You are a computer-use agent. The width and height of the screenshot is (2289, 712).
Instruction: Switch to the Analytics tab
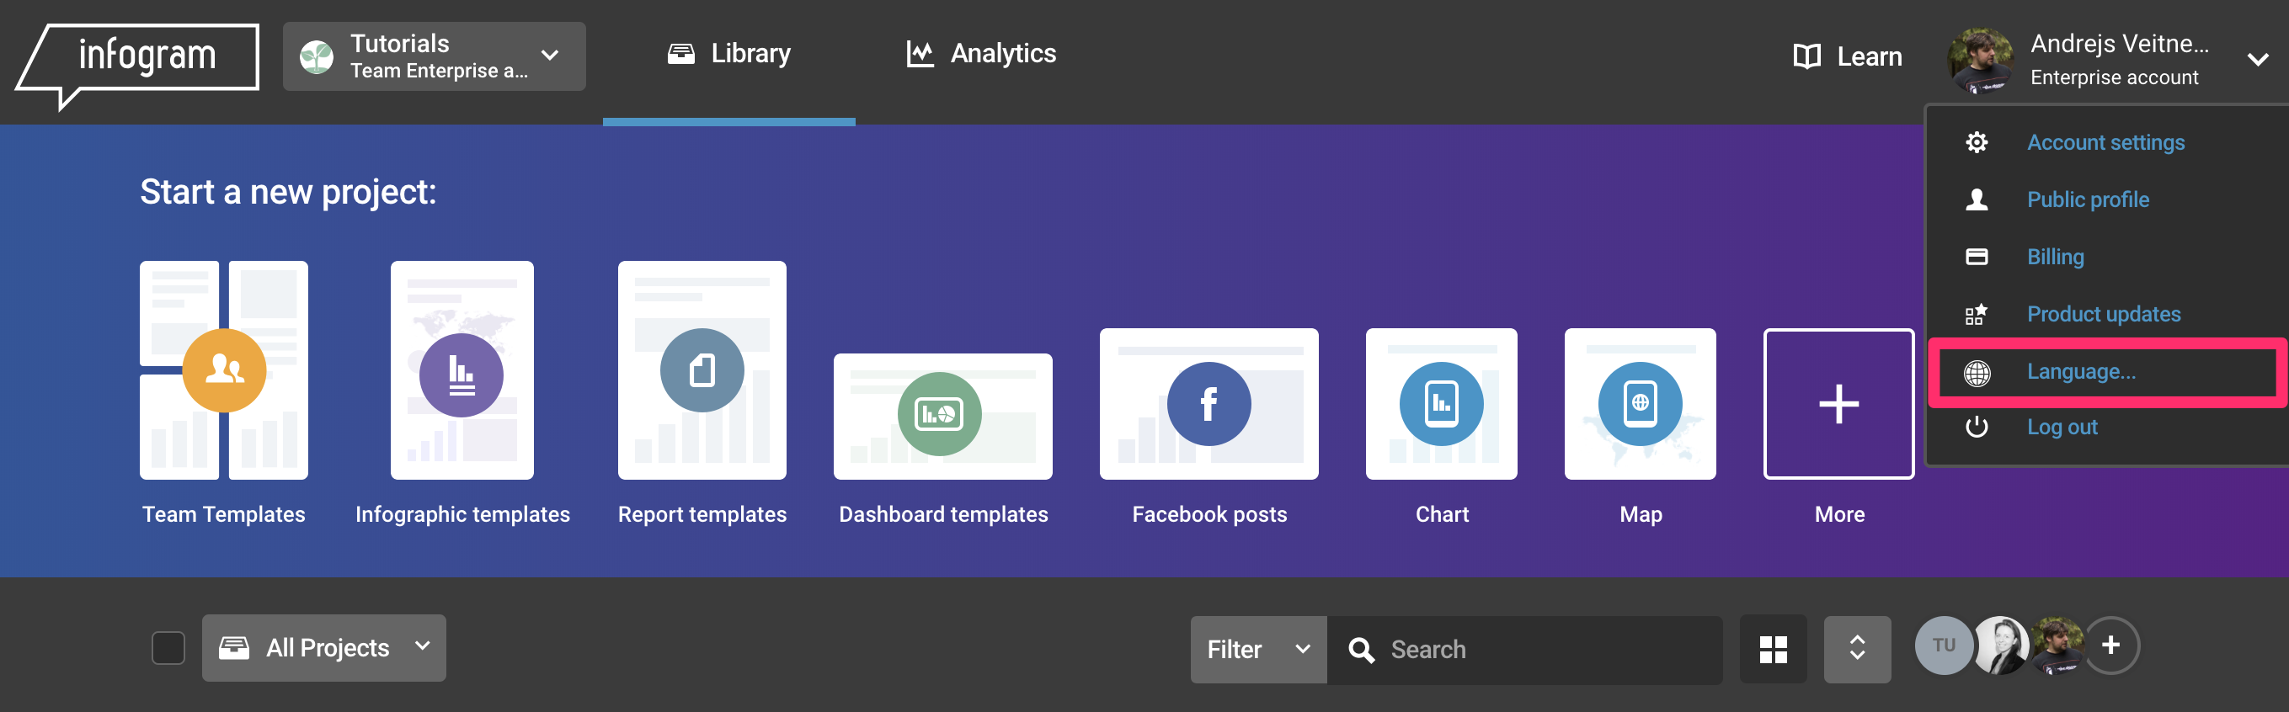[981, 54]
